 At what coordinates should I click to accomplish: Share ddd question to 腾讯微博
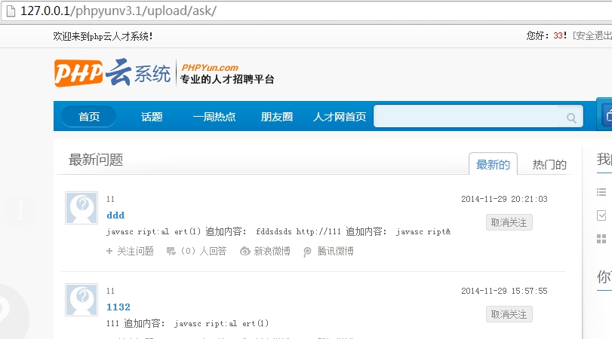(x=328, y=252)
